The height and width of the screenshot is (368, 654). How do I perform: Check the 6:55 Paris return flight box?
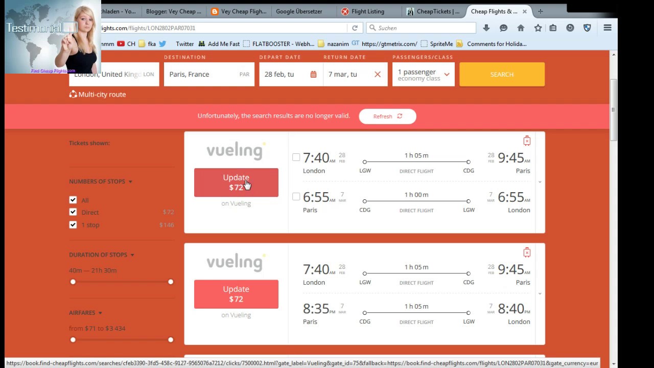coord(296,197)
